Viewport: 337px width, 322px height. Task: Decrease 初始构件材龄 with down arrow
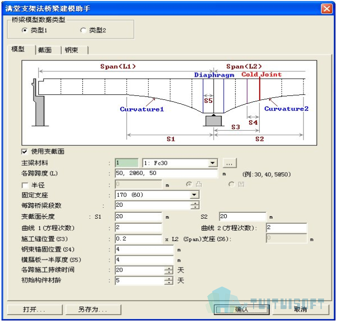click(x=169, y=283)
